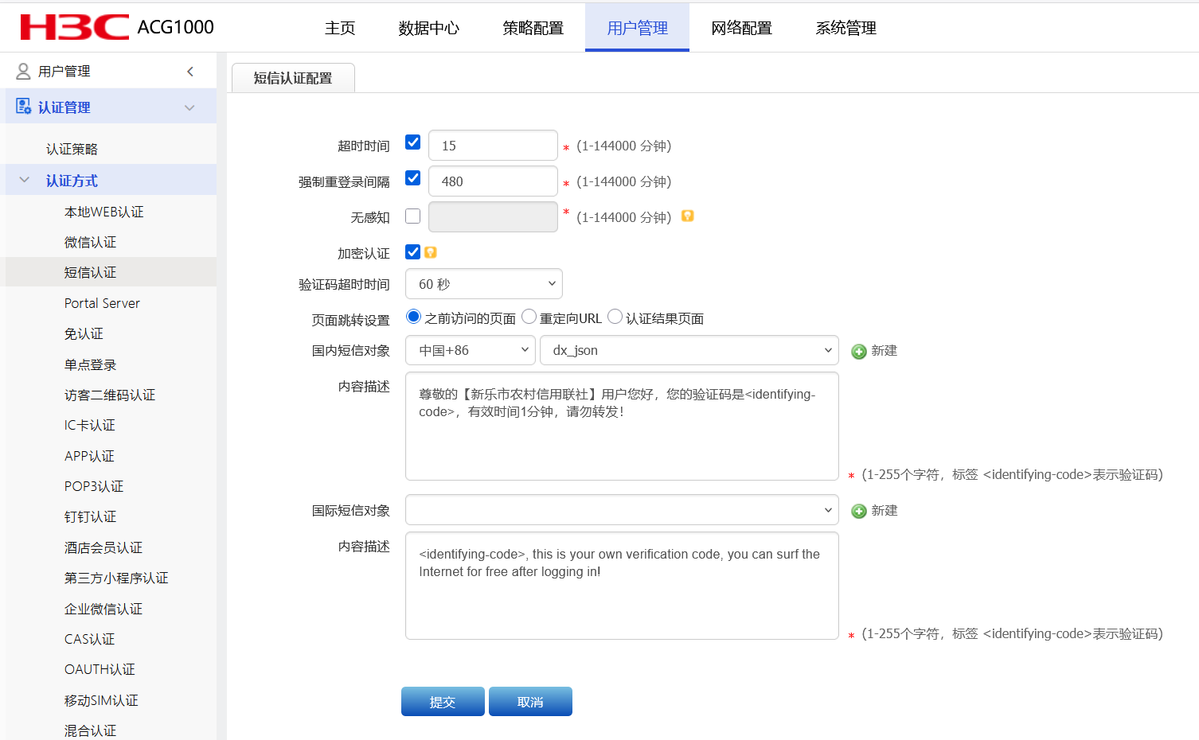Select the 重定向URL radio option
This screenshot has height=740, width=1199.
[529, 317]
